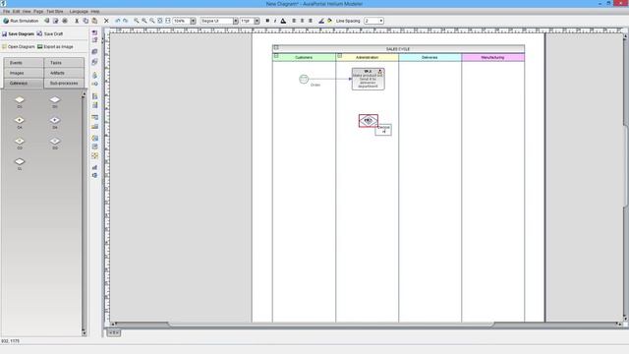Viewport: 629px width, 354px height.
Task: Click the first fit-to-page zoom icon
Action: pyautogui.click(x=160, y=21)
